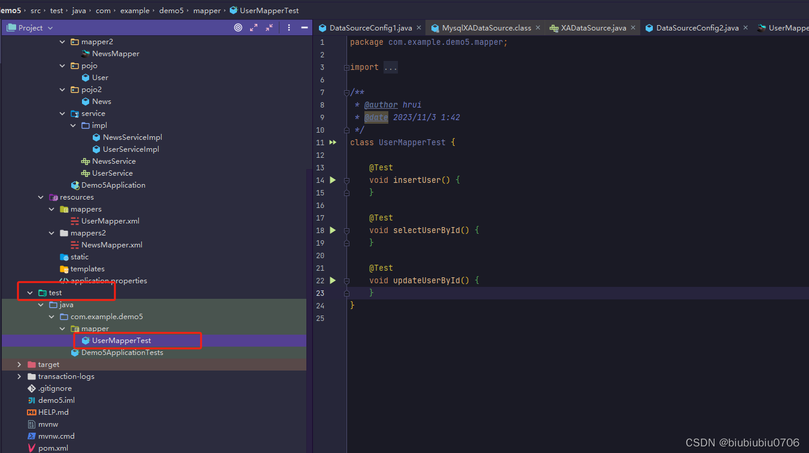Click the NewsService interface icon
Viewport: 809px width, 453px height.
[86, 161]
